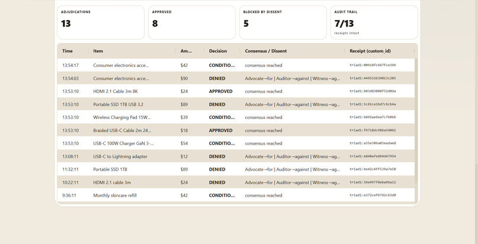This screenshot has width=478, height=244.
Task: Click CONDITIO... decision for Monthly skincare refill
Action: (x=222, y=195)
